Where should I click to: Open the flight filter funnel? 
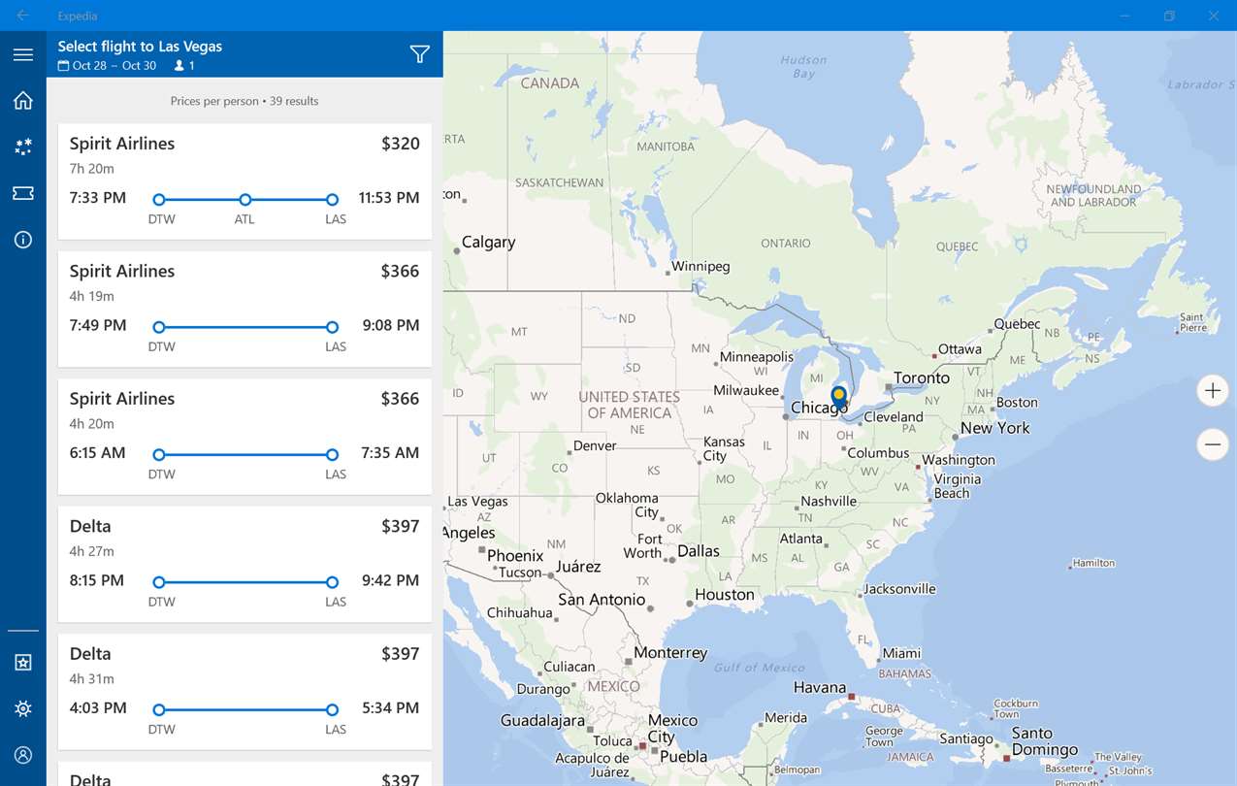pos(419,54)
